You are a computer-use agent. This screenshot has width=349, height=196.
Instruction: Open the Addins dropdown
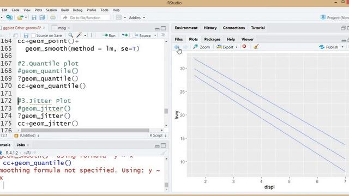[x=137, y=17]
